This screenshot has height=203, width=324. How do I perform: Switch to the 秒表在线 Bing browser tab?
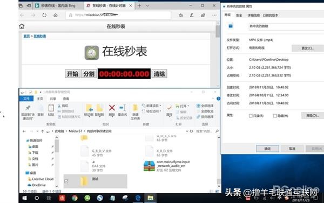point(58,6)
